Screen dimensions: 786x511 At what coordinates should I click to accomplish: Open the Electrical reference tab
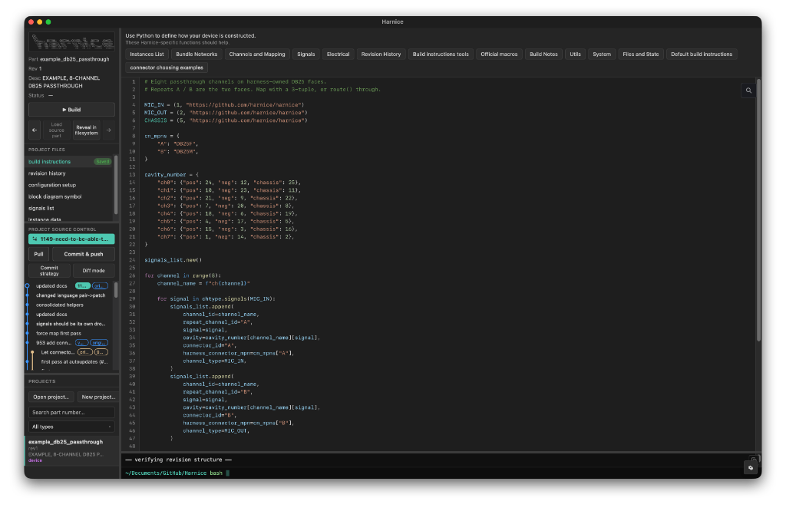click(x=338, y=54)
